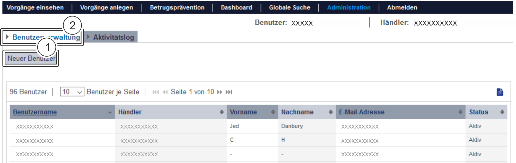
Task: Toggle Benutzername ascending sort arrow
Action: [x=110, y=112]
